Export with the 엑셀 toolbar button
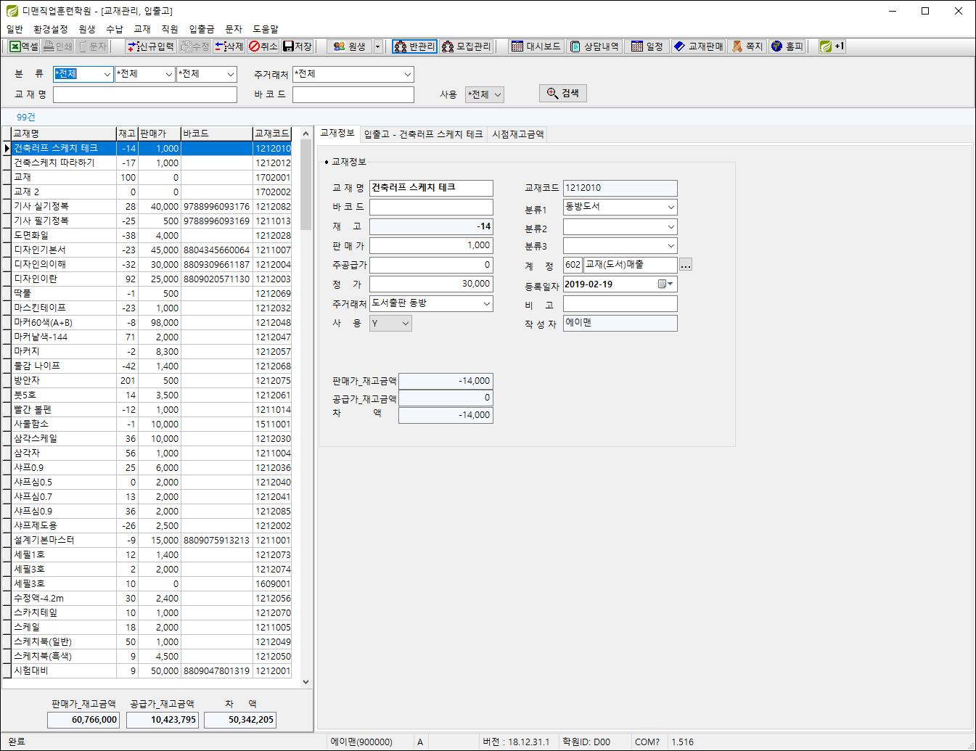 point(24,46)
